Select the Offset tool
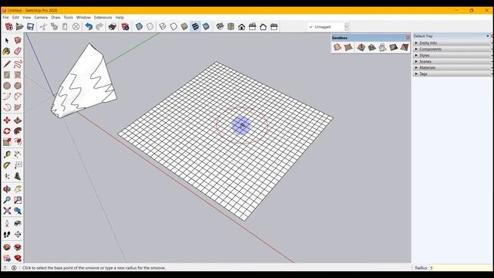Image resolution: width=494 pixels, height=278 pixels. (18, 141)
